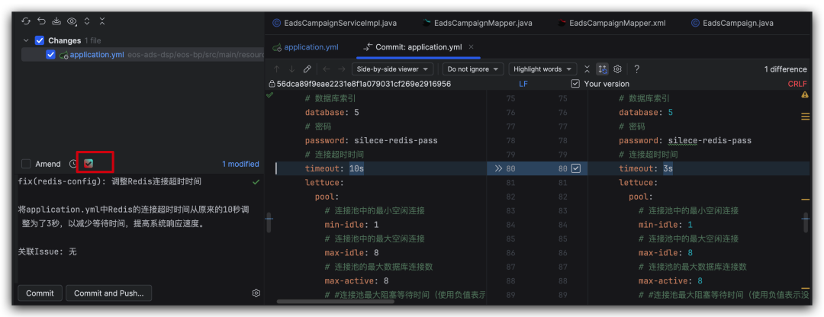Click the green inspection checkmark in left diff pane

270,95
